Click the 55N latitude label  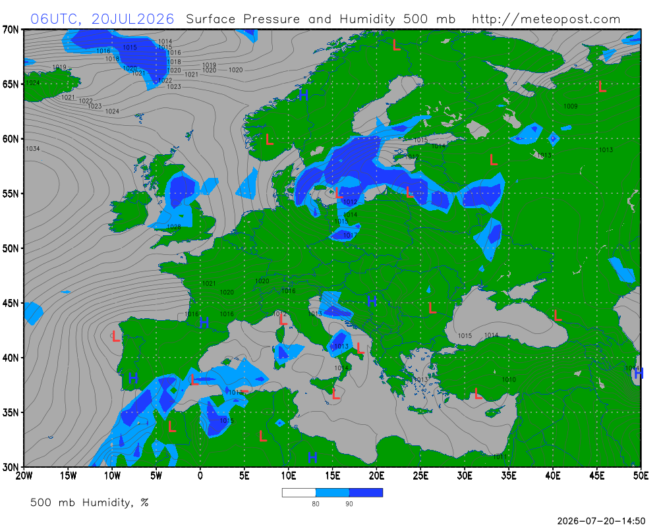(11, 194)
